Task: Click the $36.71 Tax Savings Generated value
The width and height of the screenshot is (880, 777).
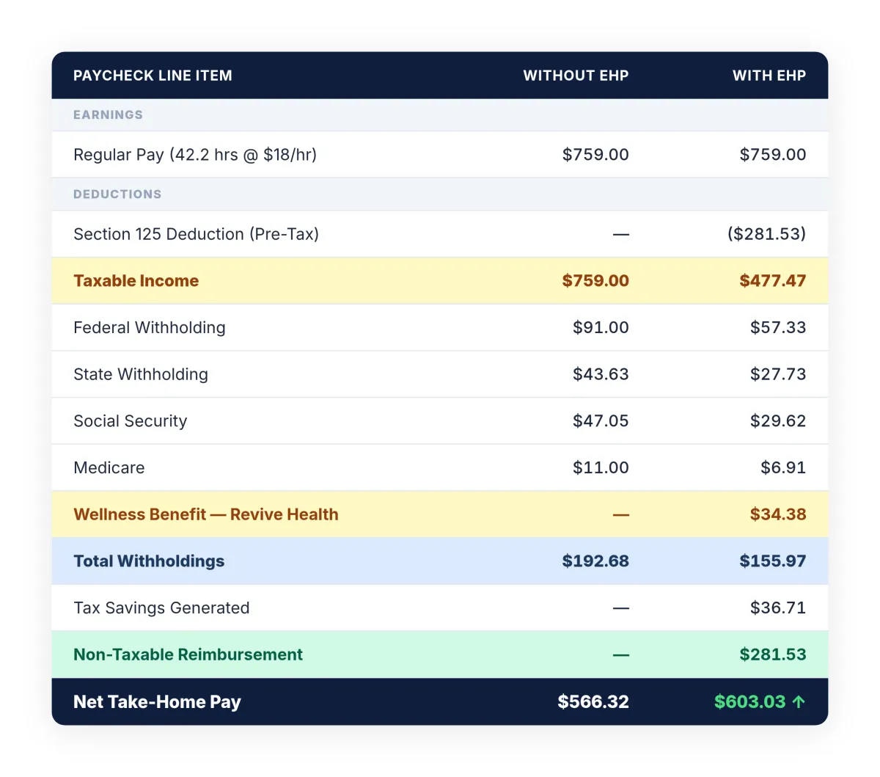Action: [777, 608]
